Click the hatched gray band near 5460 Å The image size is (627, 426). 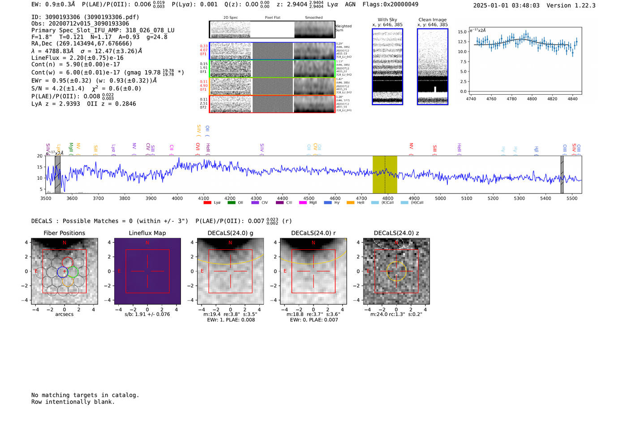pyautogui.click(x=562, y=174)
